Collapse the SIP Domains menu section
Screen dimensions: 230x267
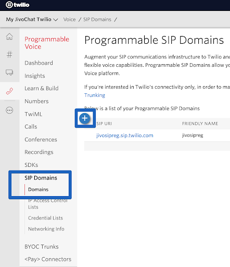(x=41, y=178)
